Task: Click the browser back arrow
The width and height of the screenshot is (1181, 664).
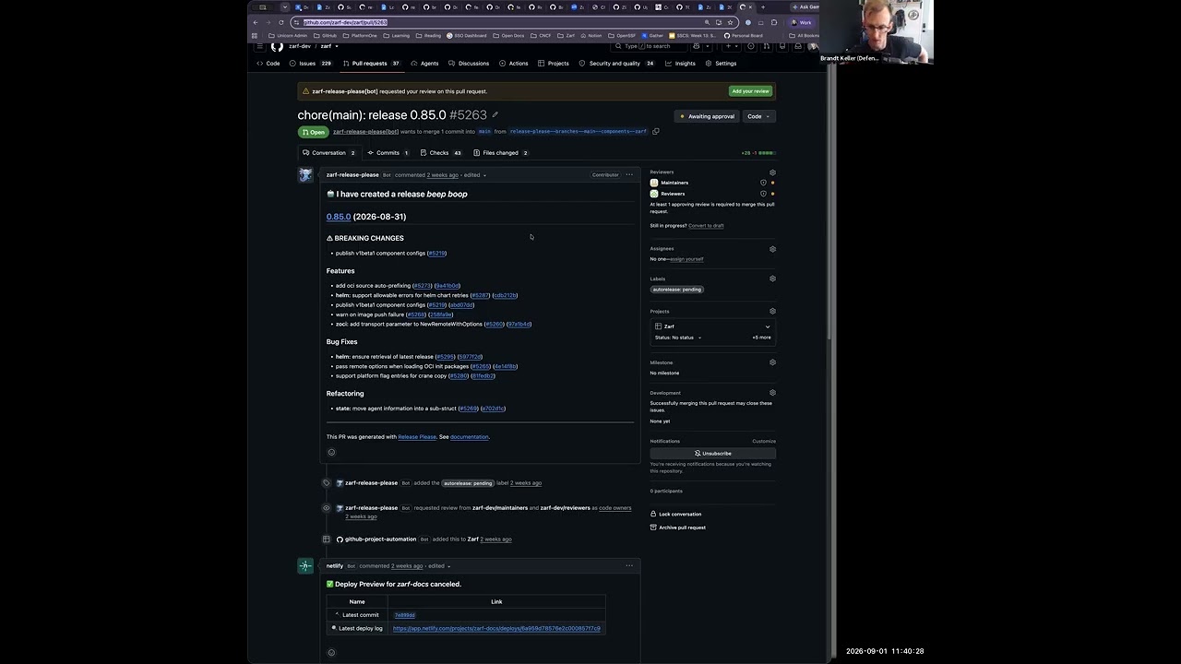Action: [x=256, y=22]
